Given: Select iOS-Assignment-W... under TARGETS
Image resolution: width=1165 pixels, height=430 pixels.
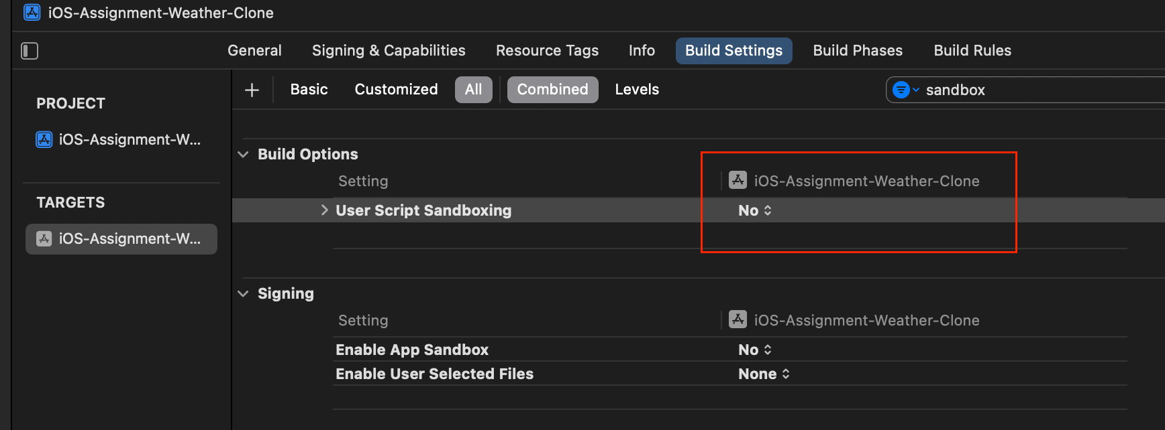Looking at the screenshot, I should tap(121, 239).
